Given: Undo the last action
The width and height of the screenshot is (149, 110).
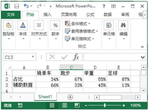Looking at the screenshot, I should pyautogui.click(x=26, y=6).
